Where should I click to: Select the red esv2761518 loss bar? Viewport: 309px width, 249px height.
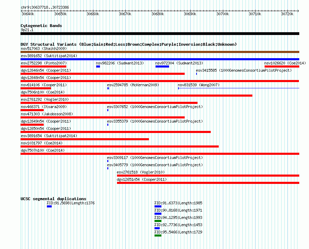coord(208,176)
